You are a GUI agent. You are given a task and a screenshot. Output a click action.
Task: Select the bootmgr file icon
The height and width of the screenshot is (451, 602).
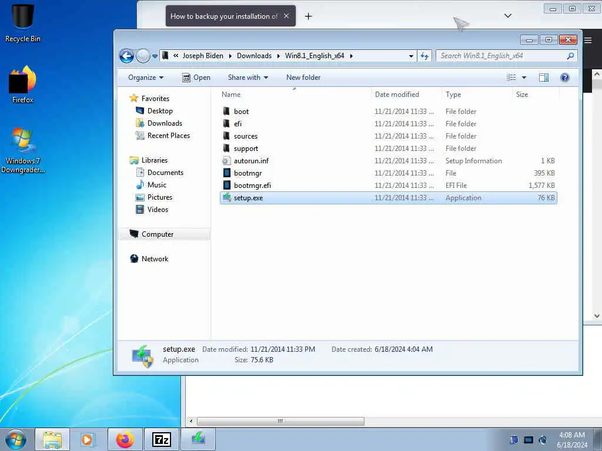tap(227, 173)
